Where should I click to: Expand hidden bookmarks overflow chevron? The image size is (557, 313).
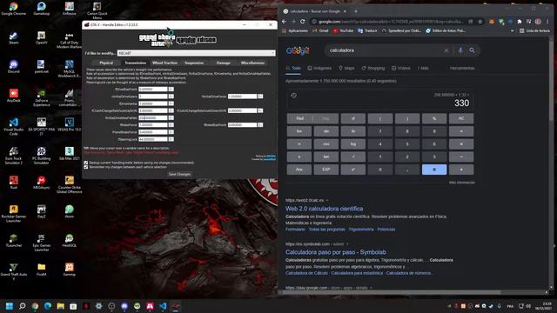(x=512, y=31)
